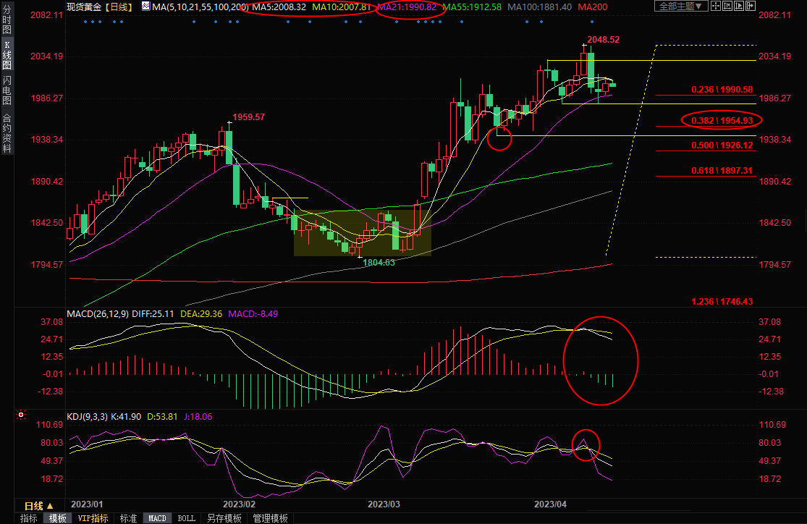
Task: Click the 1804.63 low price label
Action: 379,263
